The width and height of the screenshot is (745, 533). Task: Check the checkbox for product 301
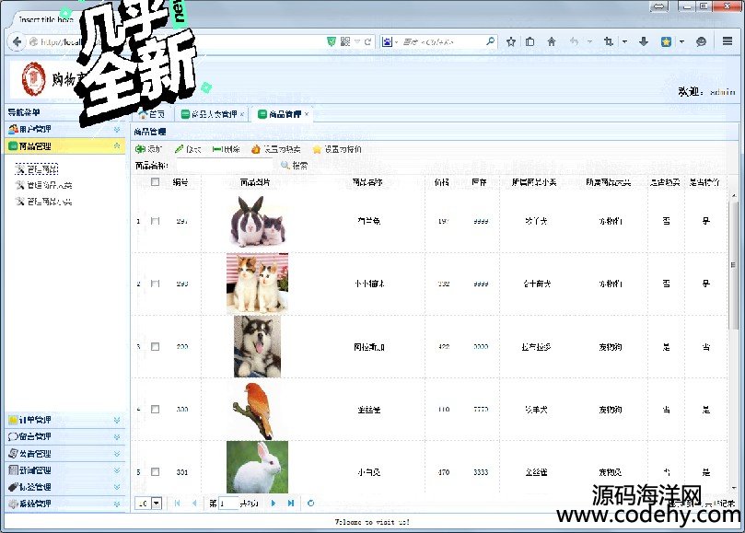pos(155,471)
